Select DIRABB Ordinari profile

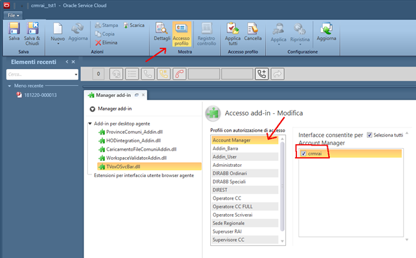245,173
